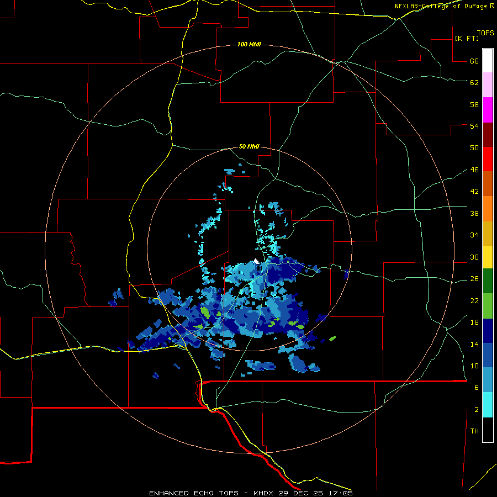Click the "62" legend value
Viewport: 497px width, 497px height.
(474, 83)
